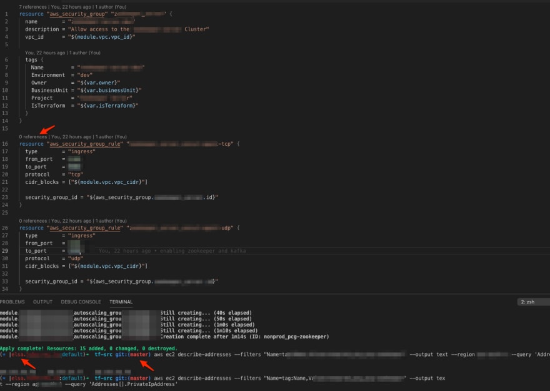Click 'description' attribute on line 3
Screen dimensions: 550x391
[42, 29]
